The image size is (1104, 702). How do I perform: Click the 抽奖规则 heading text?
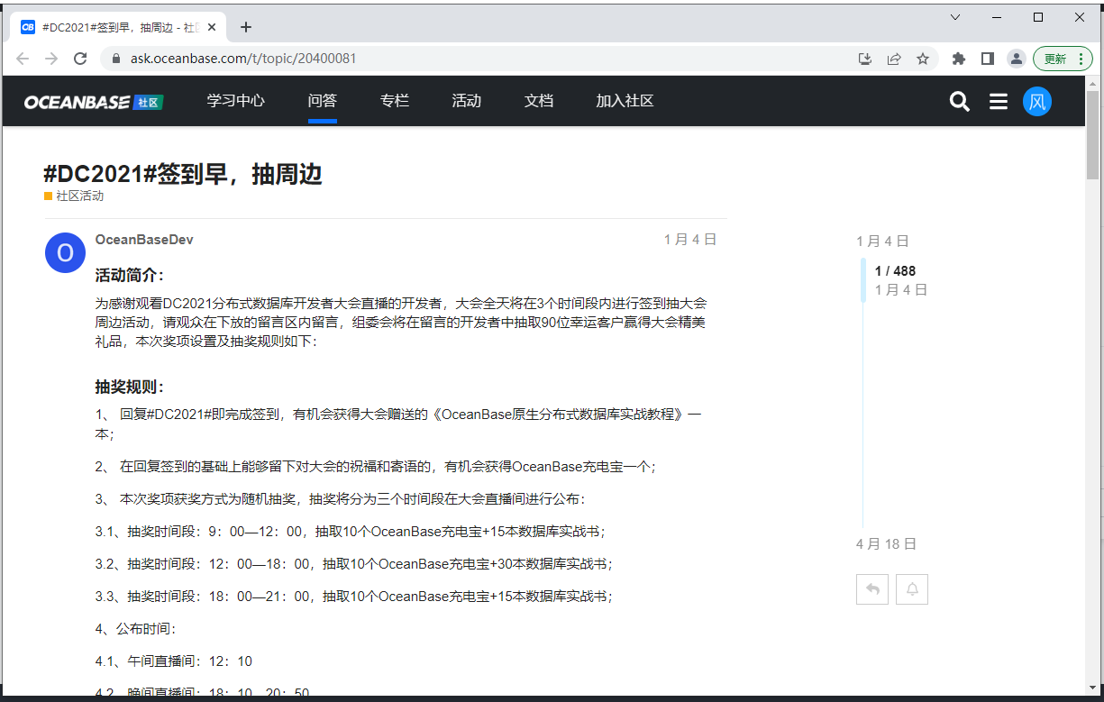pyautogui.click(x=130, y=387)
